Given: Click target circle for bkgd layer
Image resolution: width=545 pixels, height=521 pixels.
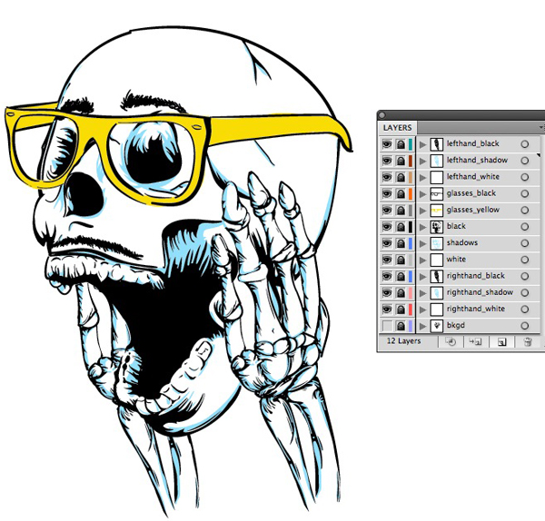Looking at the screenshot, I should [525, 326].
